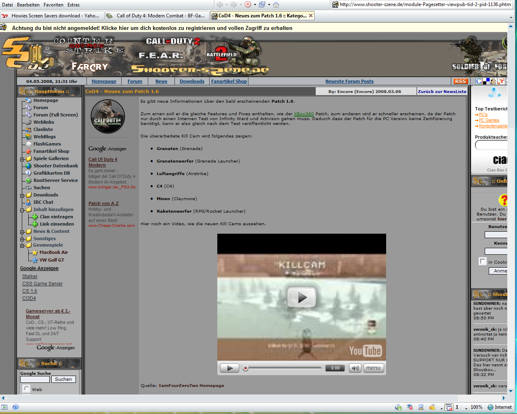Viewport: 517px width, 414px height.
Task: Click Shooter Datenbank in Hauptmenu
Action: coord(56,166)
